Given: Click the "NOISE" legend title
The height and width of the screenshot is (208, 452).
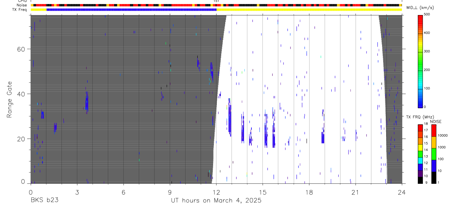Looking at the screenshot, I should 436,121.
